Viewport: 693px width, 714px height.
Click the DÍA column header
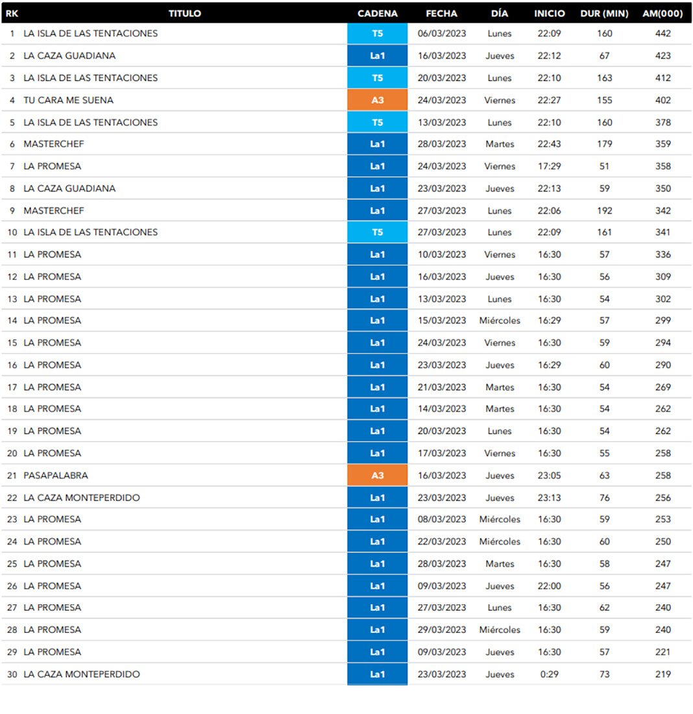pyautogui.click(x=500, y=14)
